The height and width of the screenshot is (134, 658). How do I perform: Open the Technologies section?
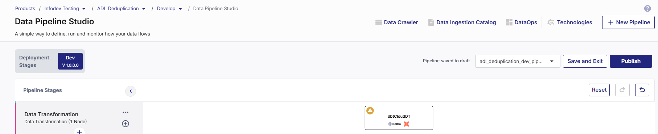[569, 22]
